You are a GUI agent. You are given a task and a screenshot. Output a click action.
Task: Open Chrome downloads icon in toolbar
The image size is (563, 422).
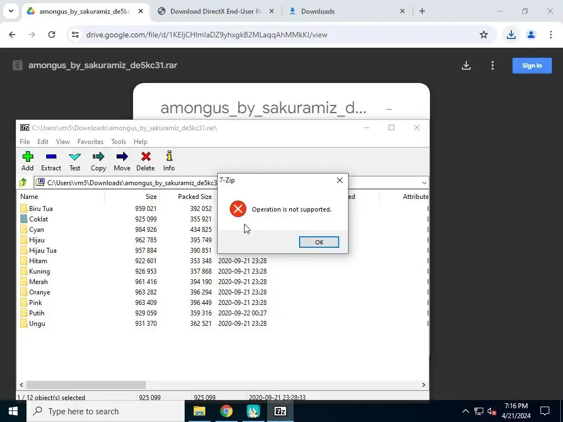tap(511, 35)
